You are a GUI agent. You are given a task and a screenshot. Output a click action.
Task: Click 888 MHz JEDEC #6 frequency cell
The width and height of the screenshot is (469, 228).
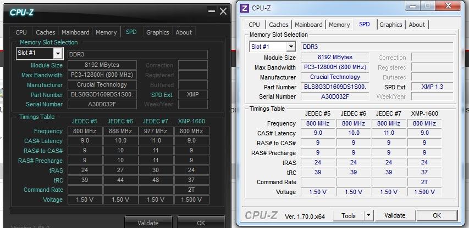coord(120,131)
